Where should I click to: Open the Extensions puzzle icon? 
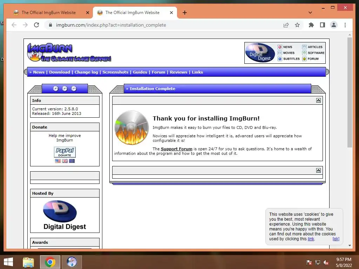pyautogui.click(x=311, y=25)
